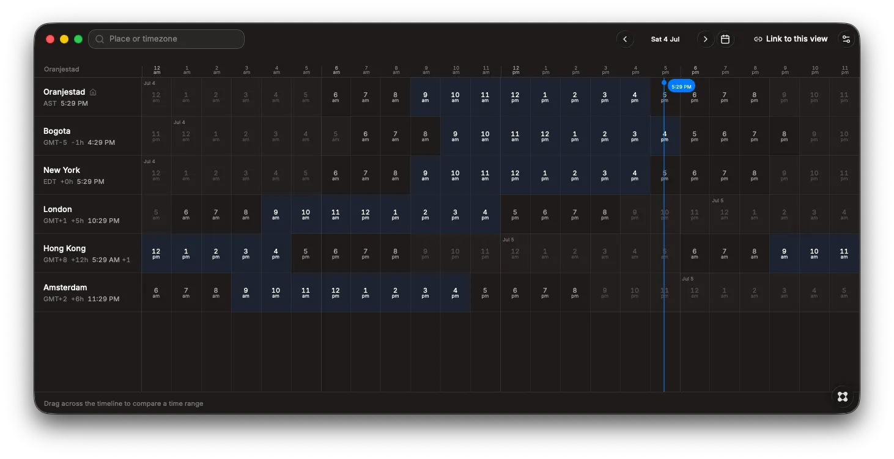Click the +5h difference for London
This screenshot has height=459, width=894.
click(78, 221)
